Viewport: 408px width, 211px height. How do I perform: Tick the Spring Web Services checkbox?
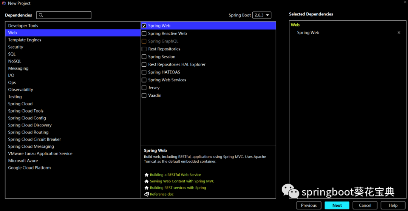point(144,80)
